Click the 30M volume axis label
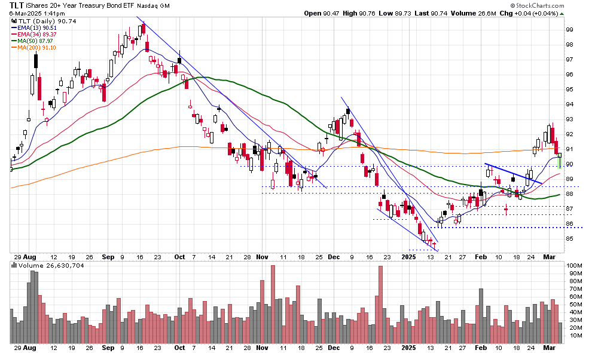This screenshot has height=353, width=592. click(575, 320)
